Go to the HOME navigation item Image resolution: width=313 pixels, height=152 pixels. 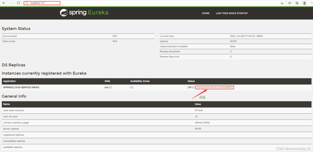(x=205, y=13)
